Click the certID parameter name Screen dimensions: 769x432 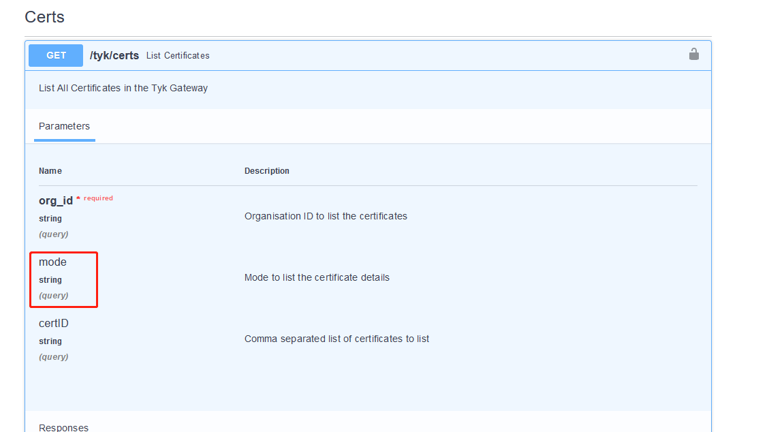(53, 323)
